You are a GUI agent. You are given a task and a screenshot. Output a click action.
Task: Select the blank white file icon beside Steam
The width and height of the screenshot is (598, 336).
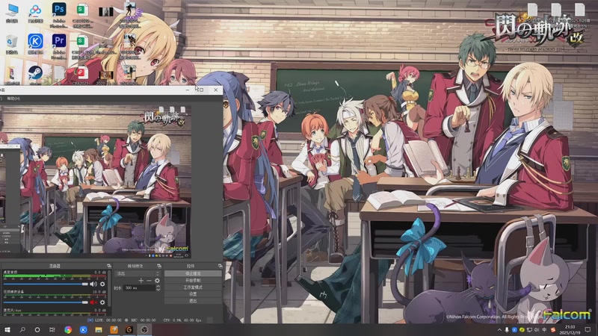click(x=59, y=72)
